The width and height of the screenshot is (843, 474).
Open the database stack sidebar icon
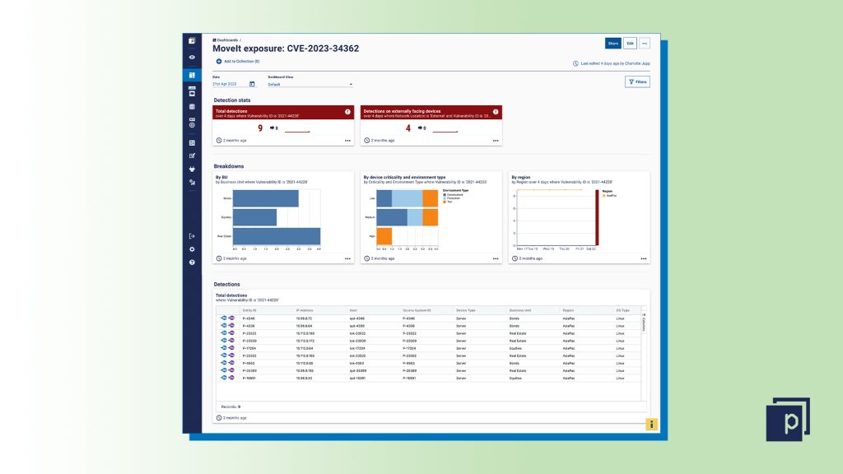coord(192,106)
